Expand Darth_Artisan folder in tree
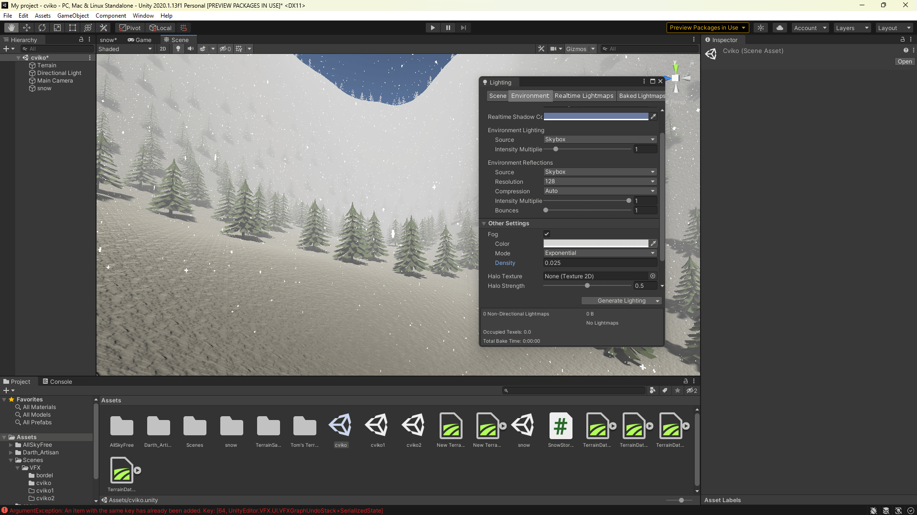917x515 pixels. (11, 452)
